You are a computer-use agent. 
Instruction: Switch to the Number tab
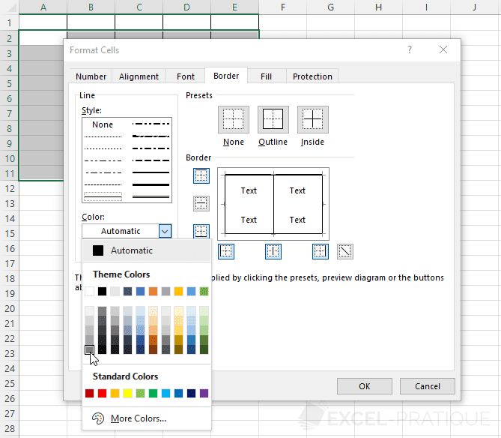click(x=91, y=76)
